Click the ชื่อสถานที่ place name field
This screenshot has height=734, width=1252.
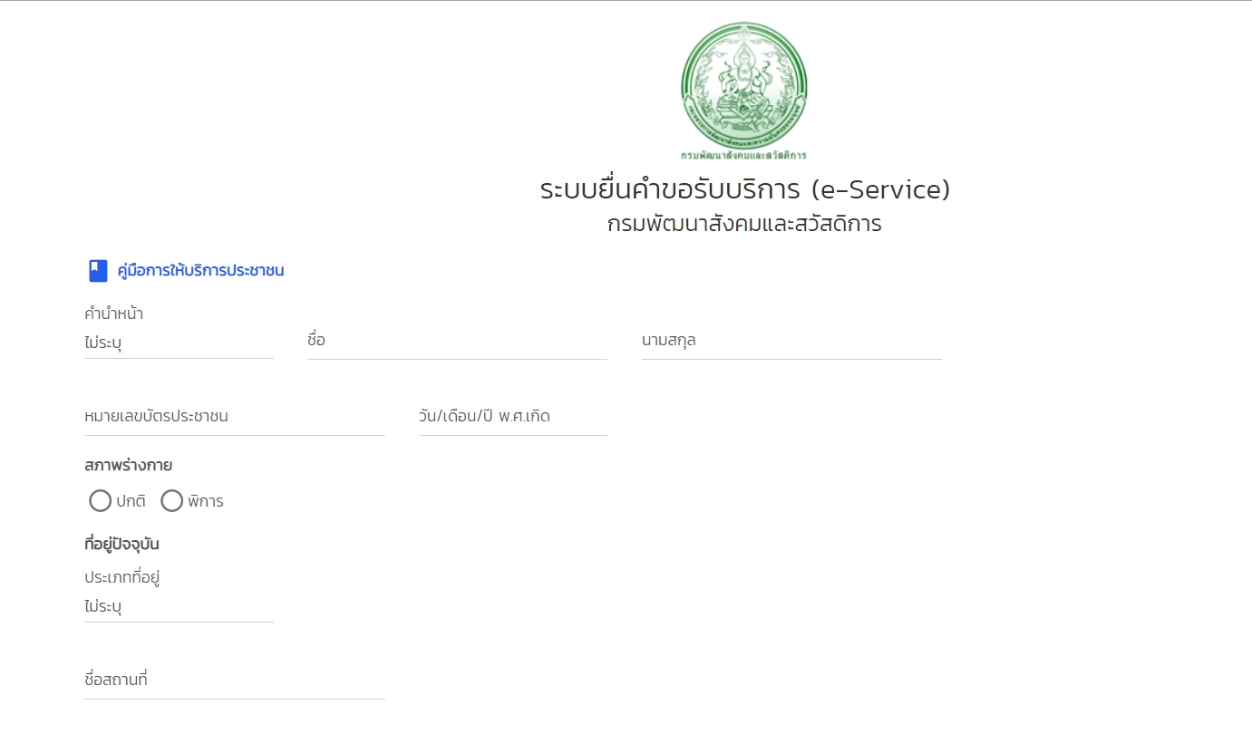tap(234, 681)
